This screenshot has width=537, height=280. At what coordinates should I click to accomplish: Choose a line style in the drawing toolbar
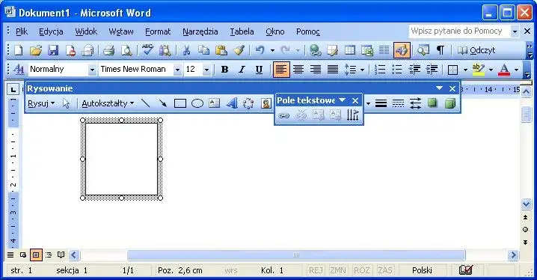pos(381,103)
